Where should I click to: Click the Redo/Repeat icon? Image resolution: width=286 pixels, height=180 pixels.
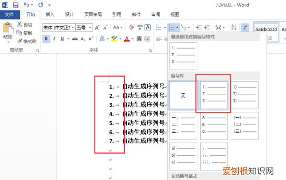[41, 5]
